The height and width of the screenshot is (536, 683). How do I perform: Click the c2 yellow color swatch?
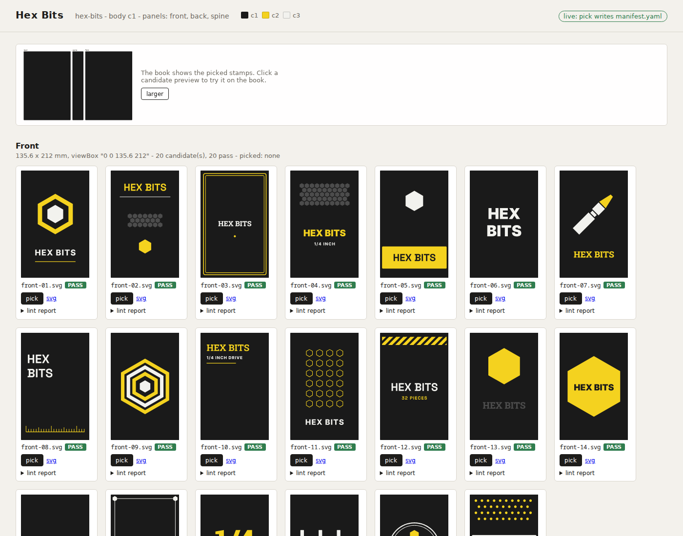[265, 15]
